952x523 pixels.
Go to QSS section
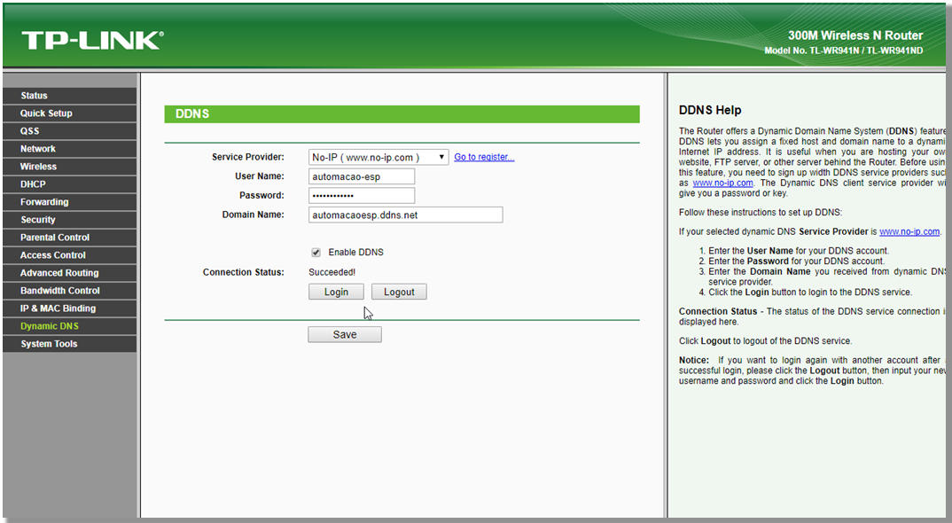[69, 130]
